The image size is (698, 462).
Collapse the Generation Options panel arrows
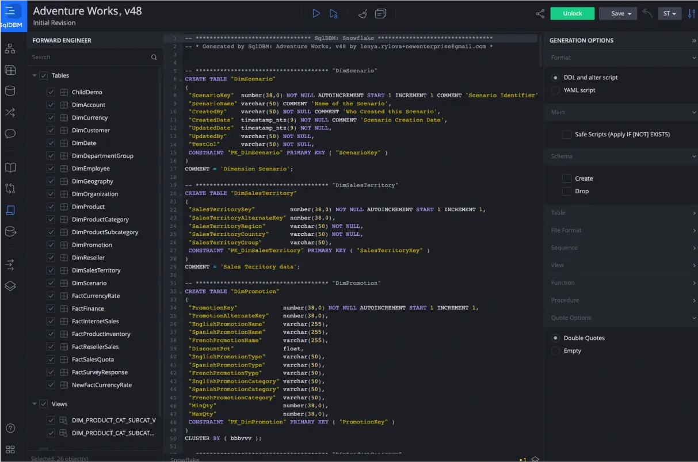click(x=693, y=40)
